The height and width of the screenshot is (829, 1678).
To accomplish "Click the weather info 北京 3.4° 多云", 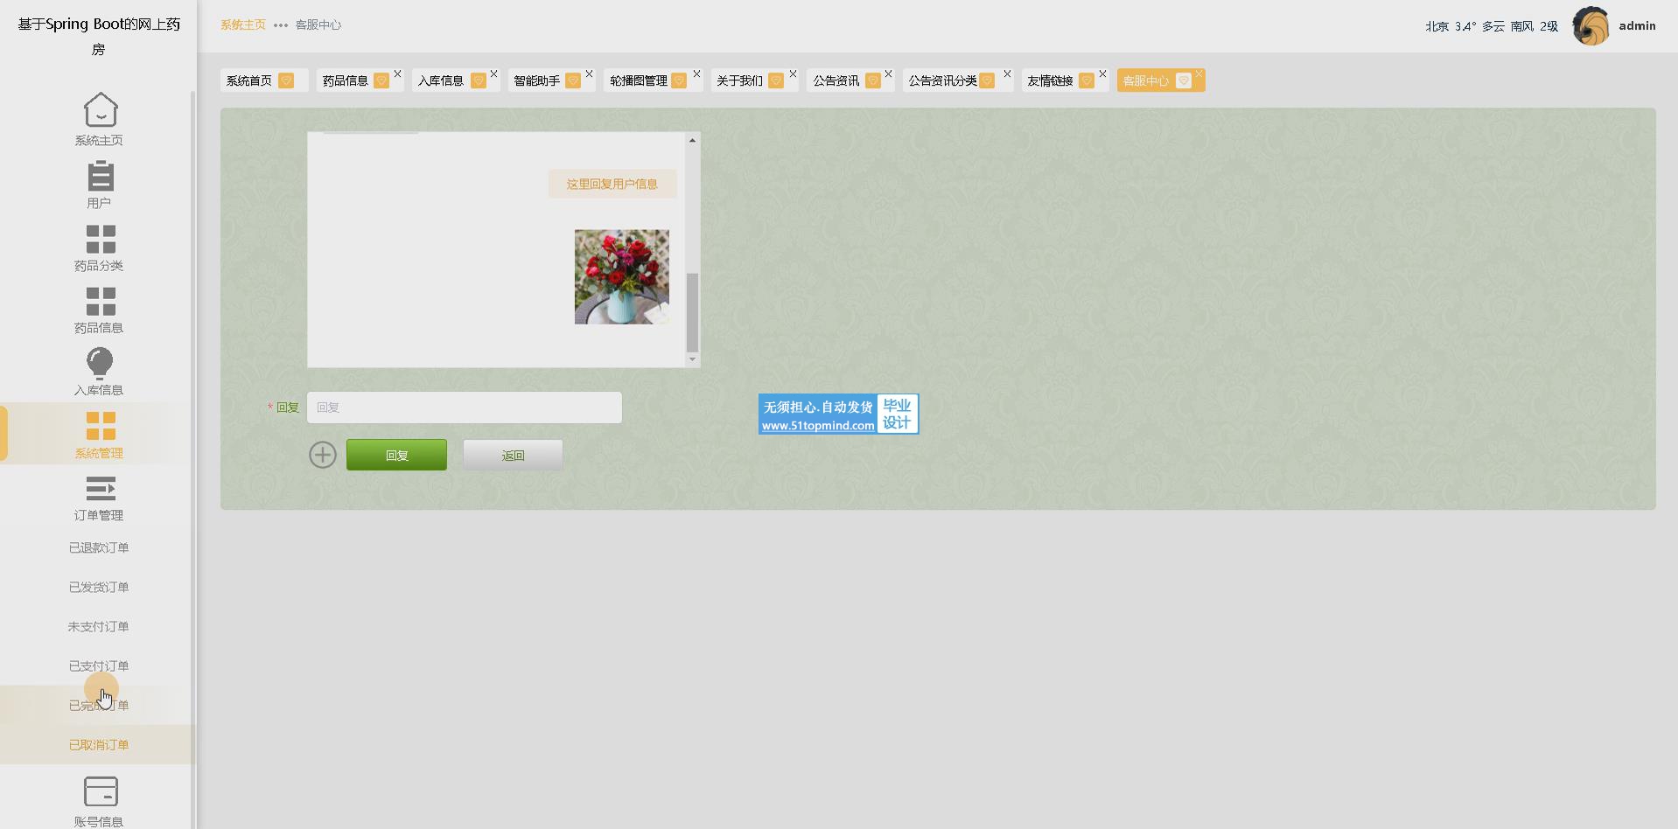I will point(1492,26).
